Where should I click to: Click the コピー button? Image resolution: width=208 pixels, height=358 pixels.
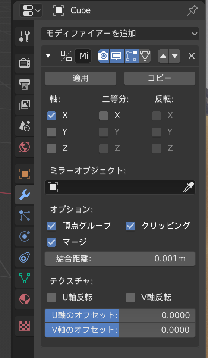tap(160, 78)
